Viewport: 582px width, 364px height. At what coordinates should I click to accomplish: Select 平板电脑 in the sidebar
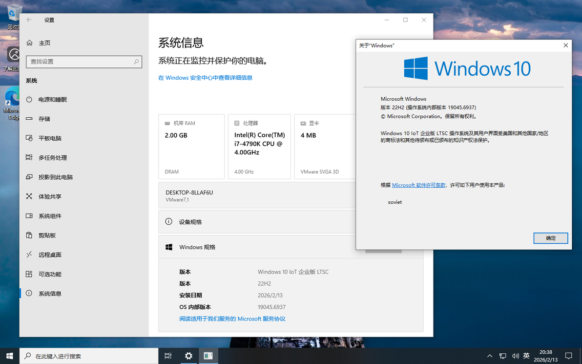pyautogui.click(x=84, y=138)
